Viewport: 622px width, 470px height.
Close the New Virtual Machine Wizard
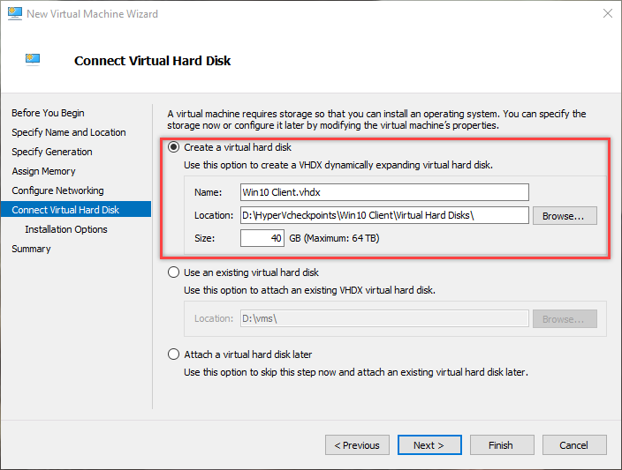point(607,13)
